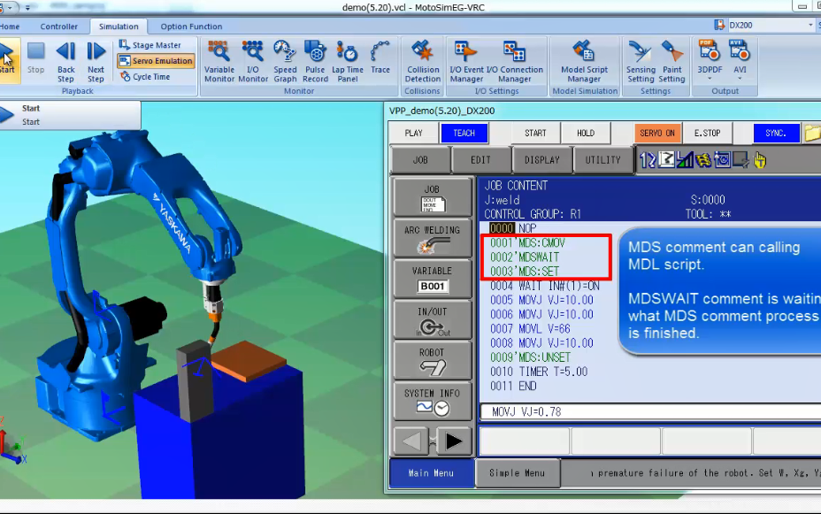Click the manual speed level status icon
Image resolution: width=821 pixels, height=514 pixels.
685,159
